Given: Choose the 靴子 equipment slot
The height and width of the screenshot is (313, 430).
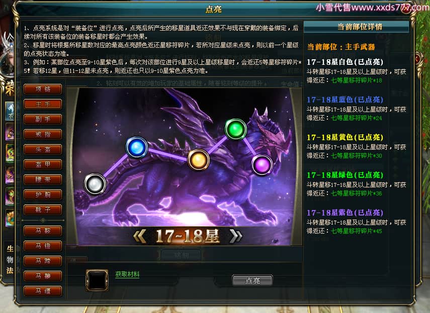Looking at the screenshot, I should 43,210.
